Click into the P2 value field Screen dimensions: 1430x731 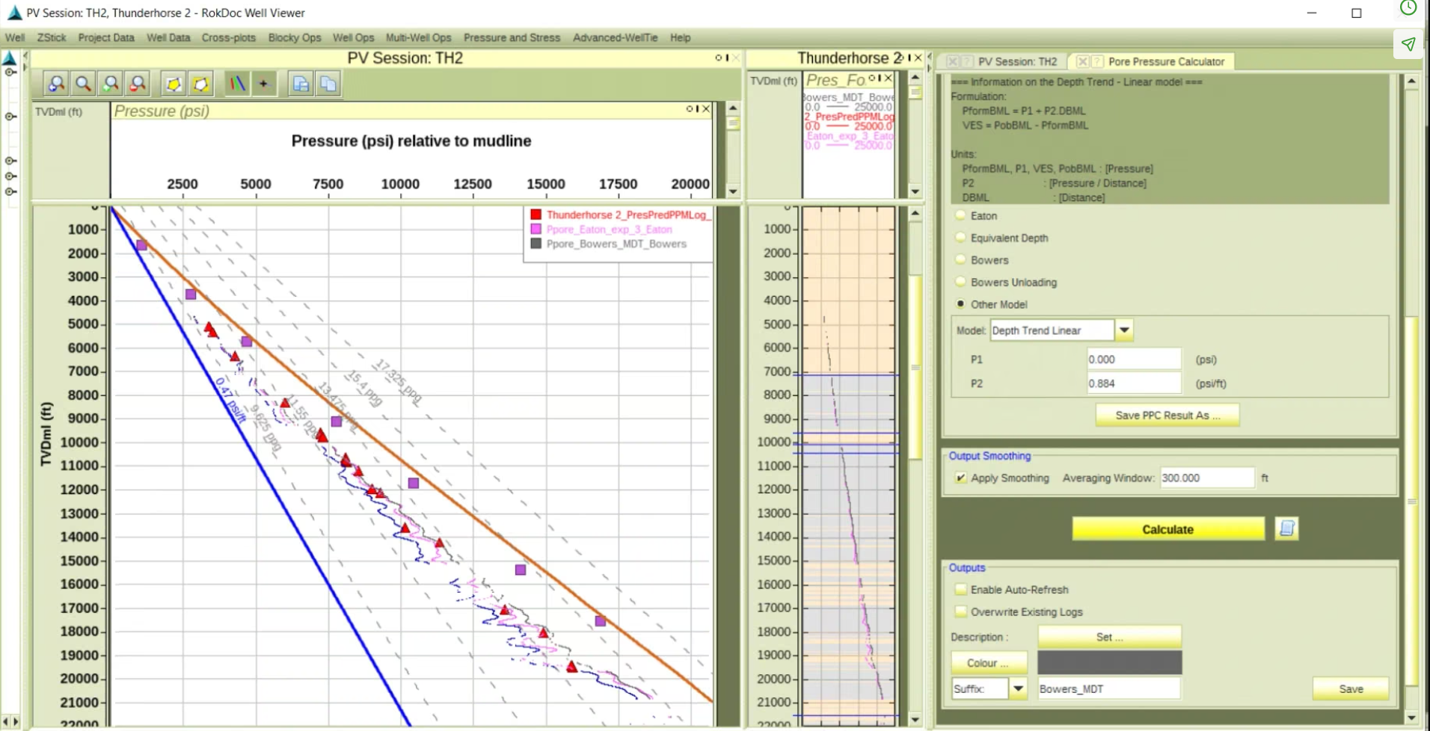1134,383
